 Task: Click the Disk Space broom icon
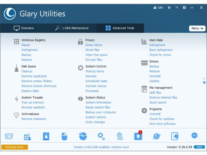pos(17,68)
